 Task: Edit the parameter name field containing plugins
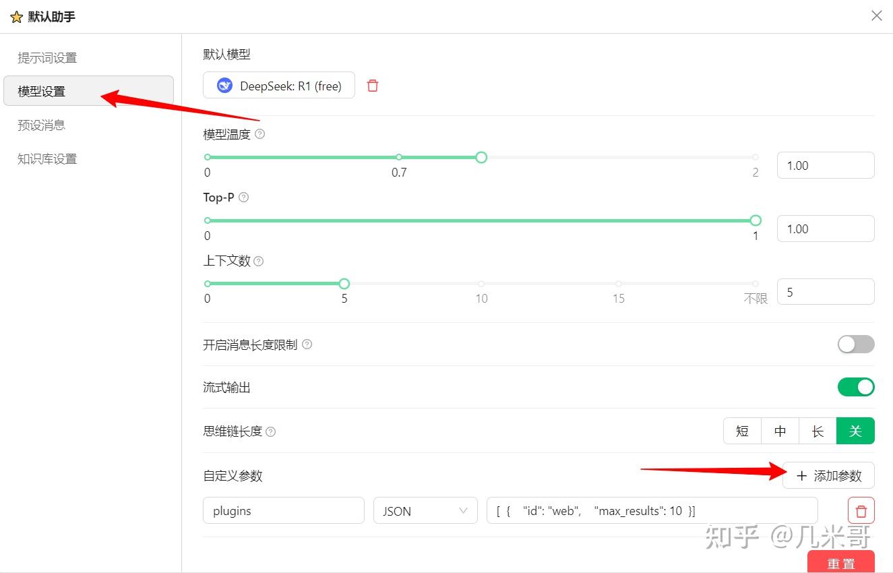point(284,511)
